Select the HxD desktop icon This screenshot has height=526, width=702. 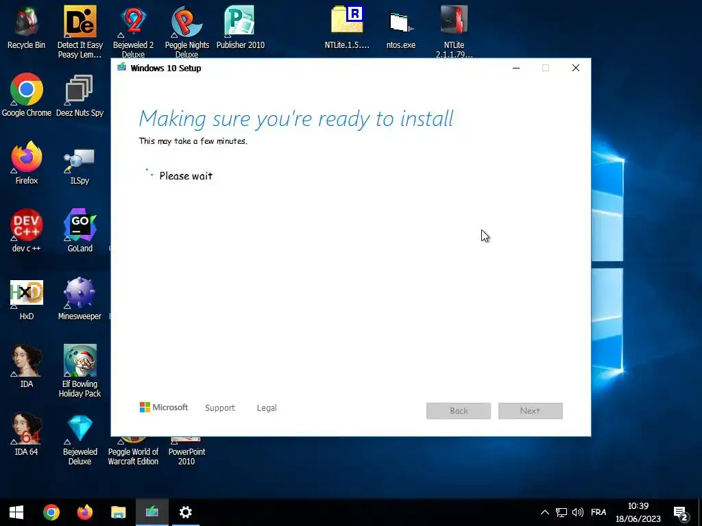[x=27, y=299]
